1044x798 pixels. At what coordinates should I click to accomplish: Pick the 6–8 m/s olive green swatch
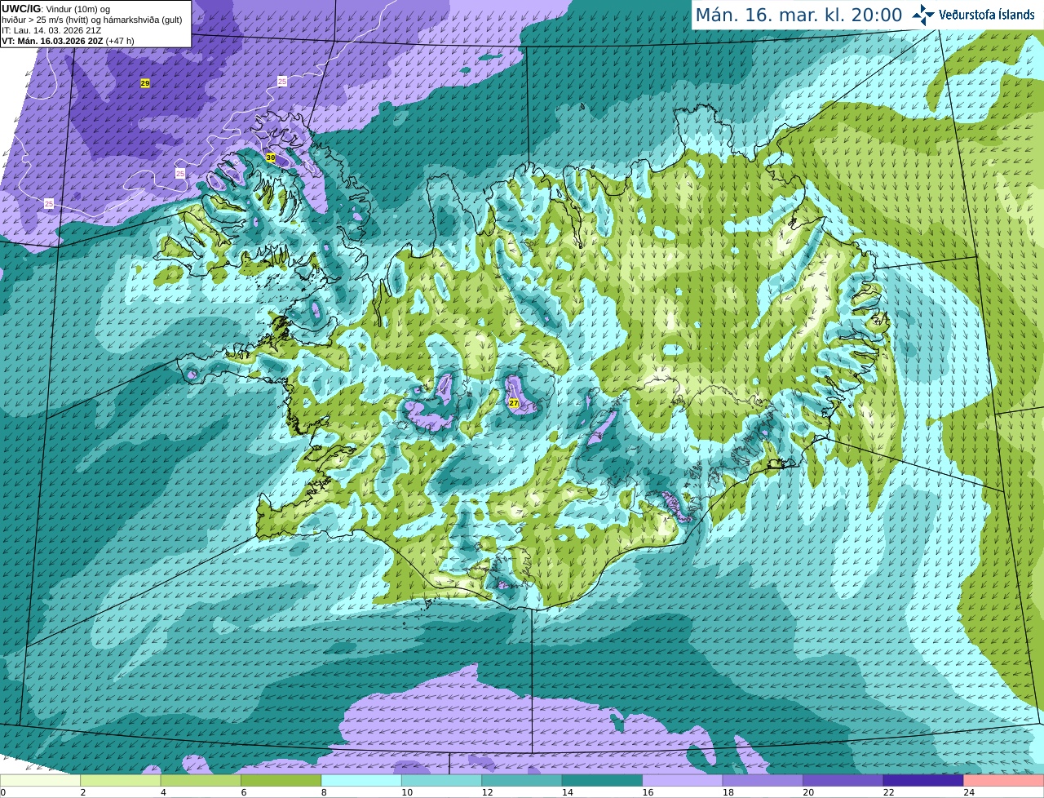pyautogui.click(x=281, y=781)
